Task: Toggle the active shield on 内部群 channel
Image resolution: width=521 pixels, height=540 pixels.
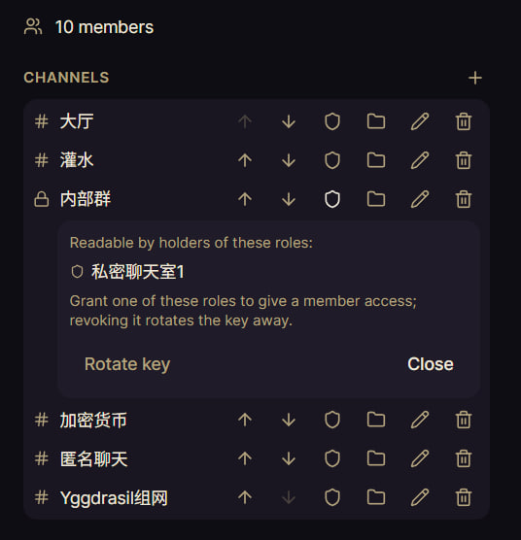Action: coord(332,199)
